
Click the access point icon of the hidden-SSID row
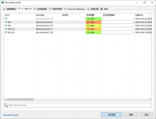click(x=6, y=19)
